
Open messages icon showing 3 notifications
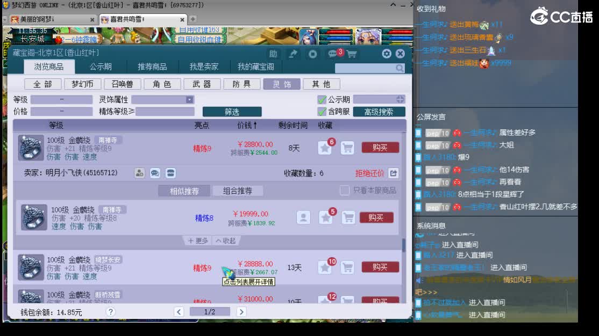point(332,54)
